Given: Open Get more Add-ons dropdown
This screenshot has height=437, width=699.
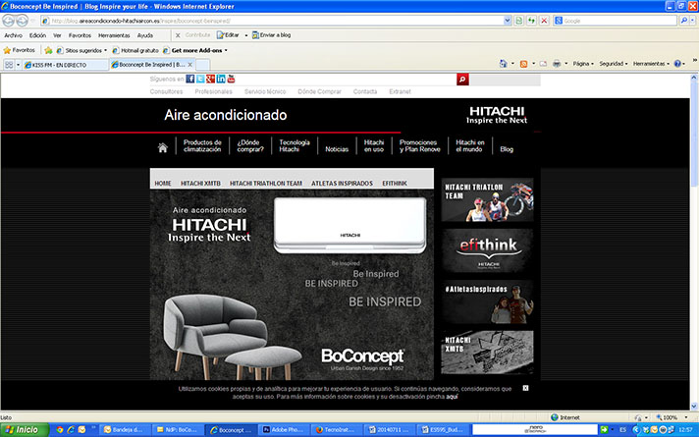Looking at the screenshot, I should coord(196,50).
